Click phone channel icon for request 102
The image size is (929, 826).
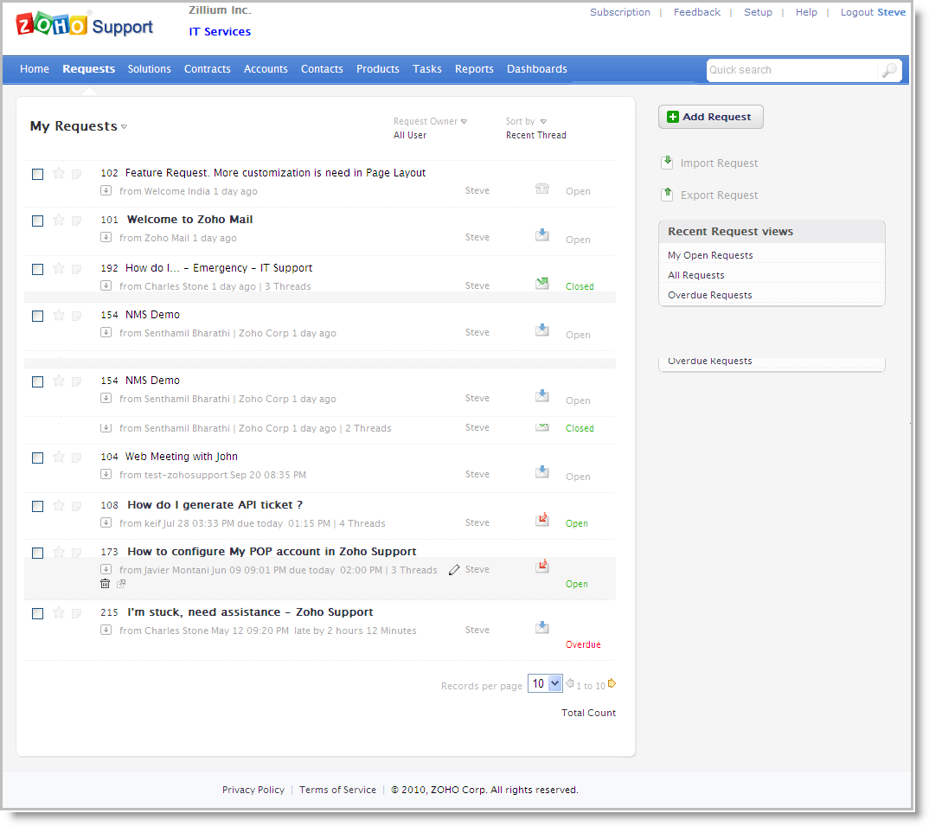tap(542, 189)
